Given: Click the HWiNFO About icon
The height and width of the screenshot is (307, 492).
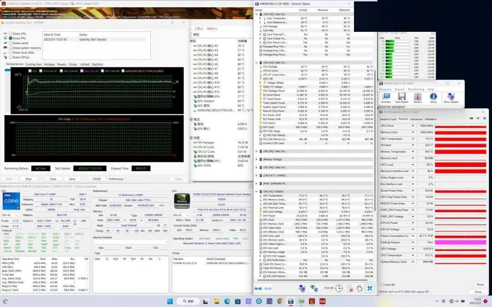Looking at the screenshot, I should 433,97.
